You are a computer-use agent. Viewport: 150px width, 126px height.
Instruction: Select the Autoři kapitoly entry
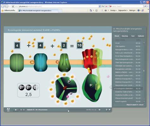pos(128,102)
